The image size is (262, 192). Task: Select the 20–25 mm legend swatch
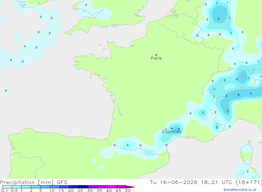click(74, 187)
